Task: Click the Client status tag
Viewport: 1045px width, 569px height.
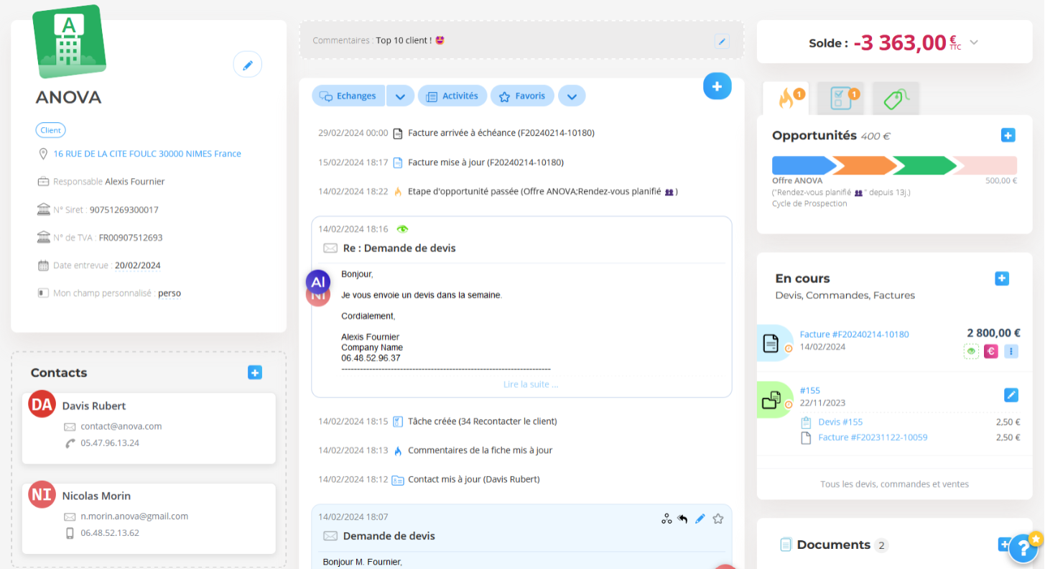Action: click(x=50, y=130)
